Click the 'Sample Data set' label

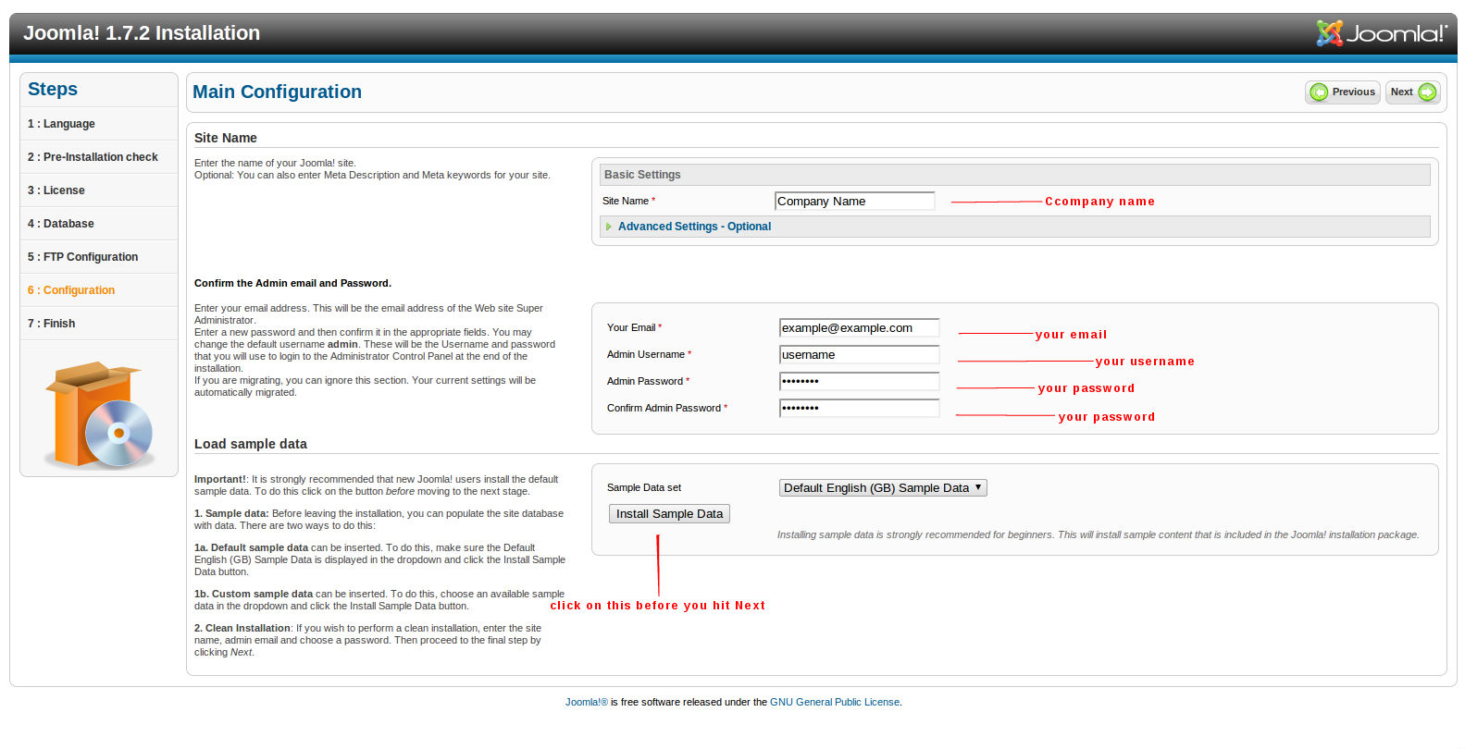tap(644, 487)
